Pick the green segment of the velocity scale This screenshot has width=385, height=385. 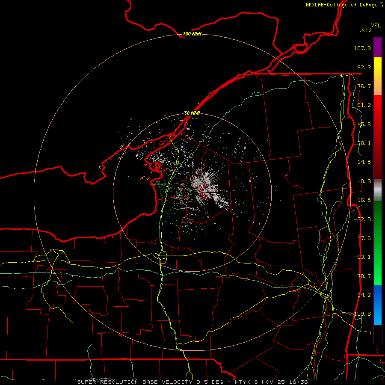click(x=378, y=243)
